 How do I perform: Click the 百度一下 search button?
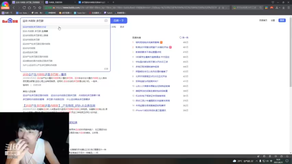click(119, 21)
